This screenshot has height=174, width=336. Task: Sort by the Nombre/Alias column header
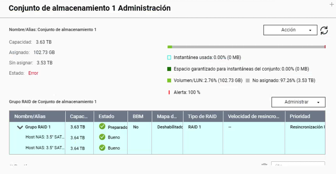[30, 116]
